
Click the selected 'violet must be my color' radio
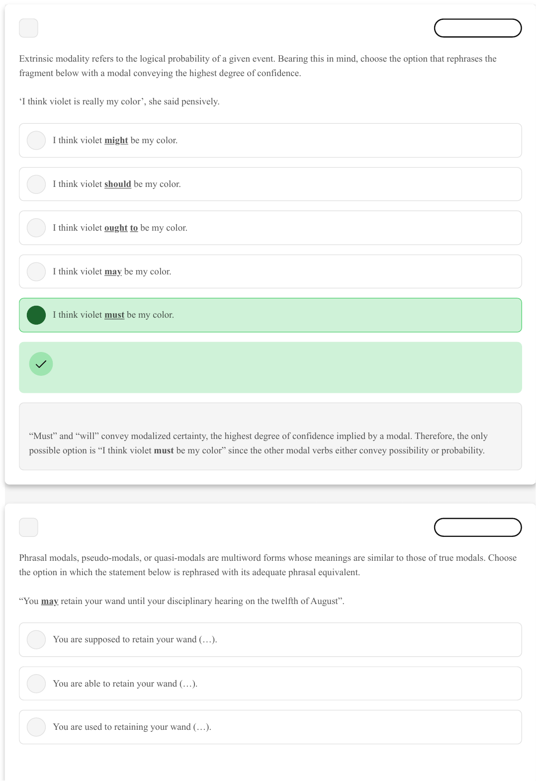click(x=36, y=315)
